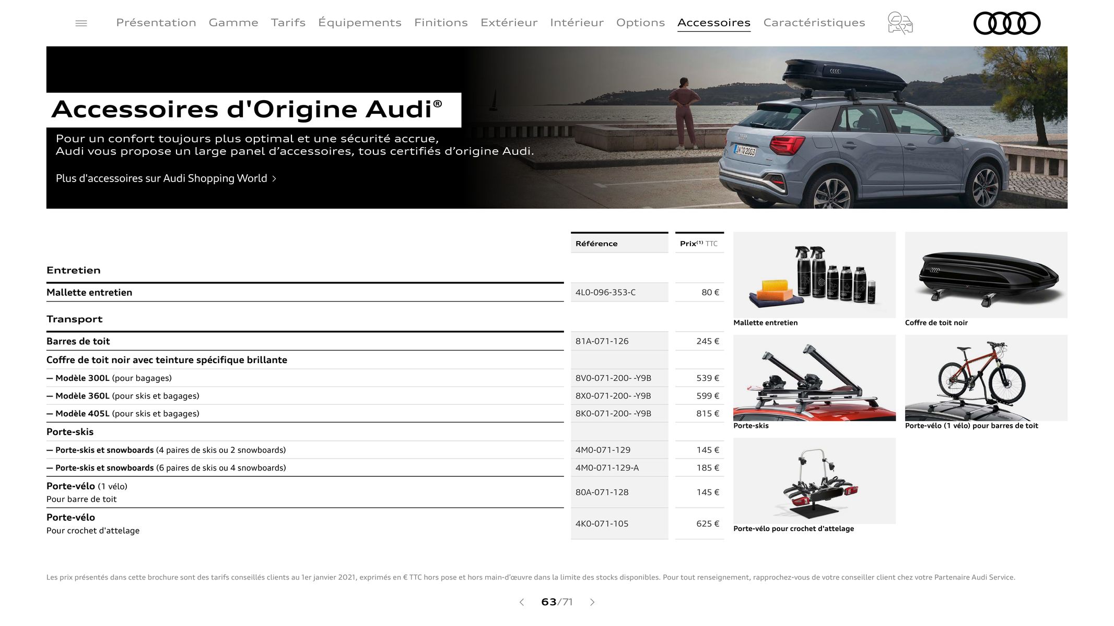Click the Entretien section heading
The image size is (1114, 626).
[x=74, y=270]
